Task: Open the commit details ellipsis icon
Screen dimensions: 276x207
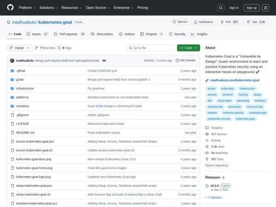Action: click(104, 61)
